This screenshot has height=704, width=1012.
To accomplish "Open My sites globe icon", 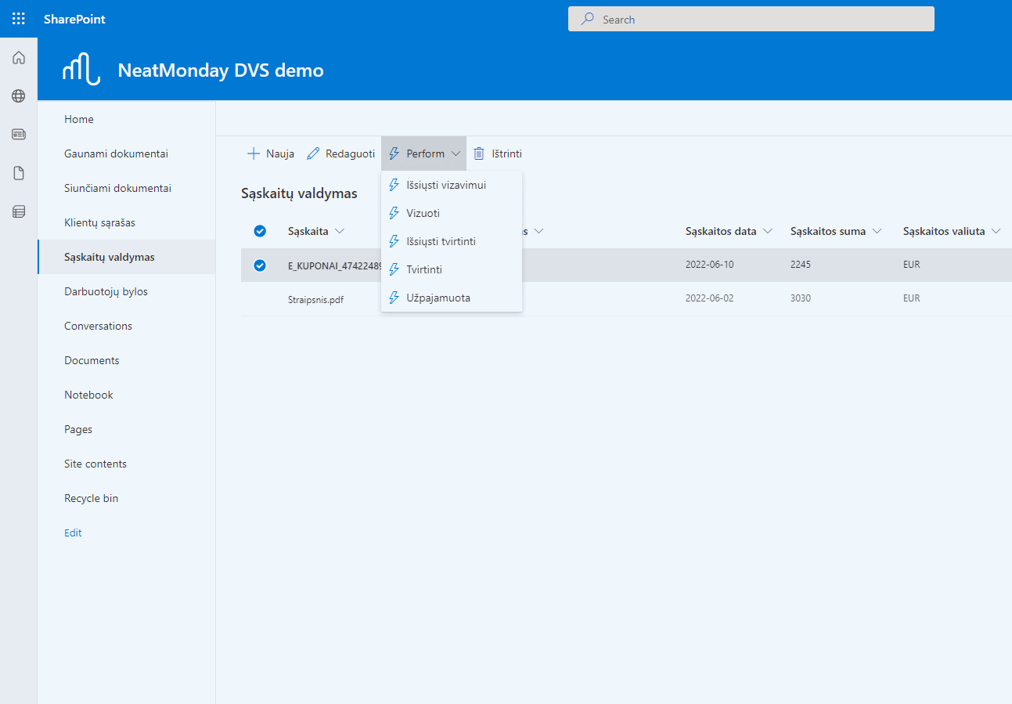I will pos(19,96).
